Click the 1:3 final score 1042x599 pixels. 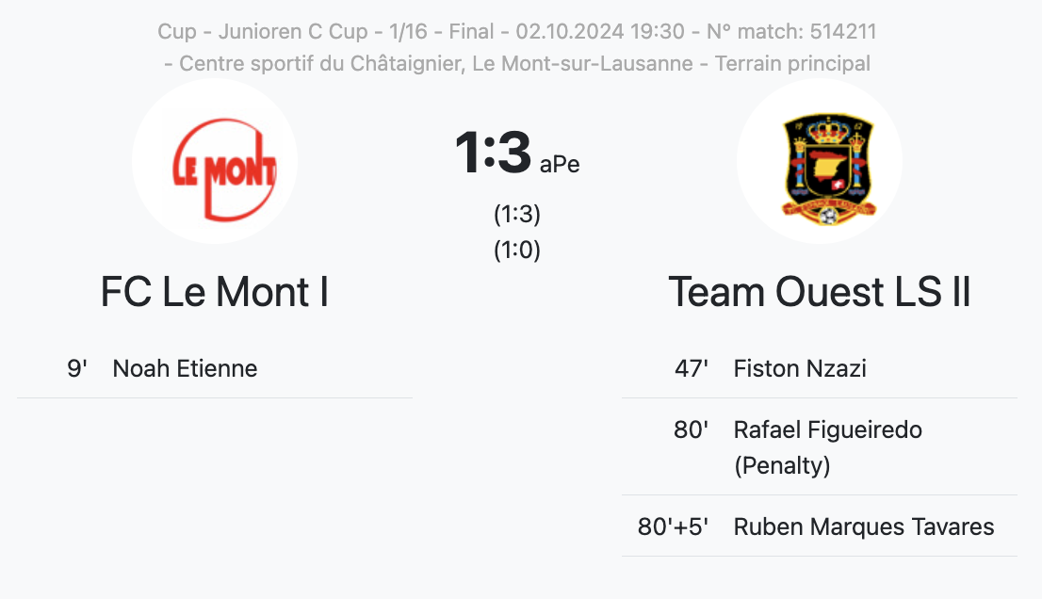point(493,153)
